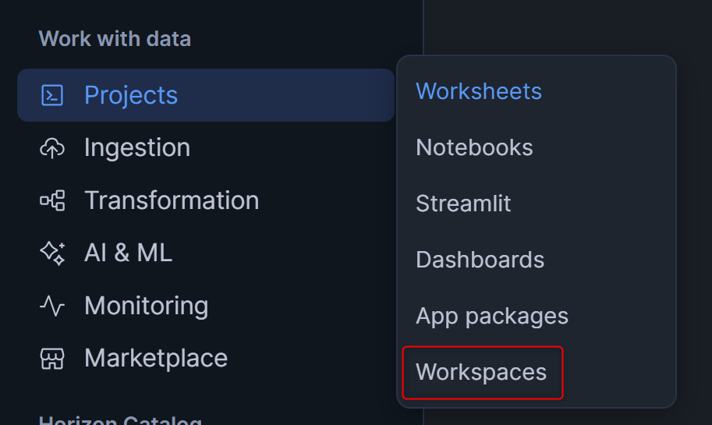Expand the Transformation navigation label
This screenshot has height=425, width=712.
172,200
